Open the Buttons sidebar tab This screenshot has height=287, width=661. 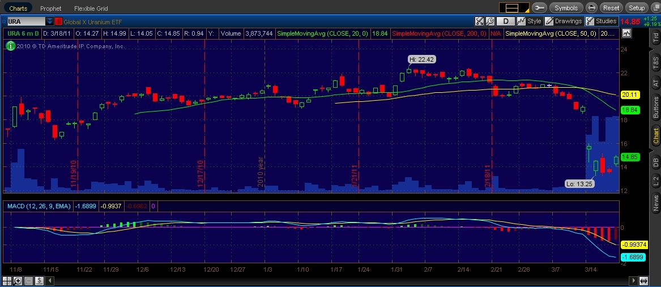[655, 107]
